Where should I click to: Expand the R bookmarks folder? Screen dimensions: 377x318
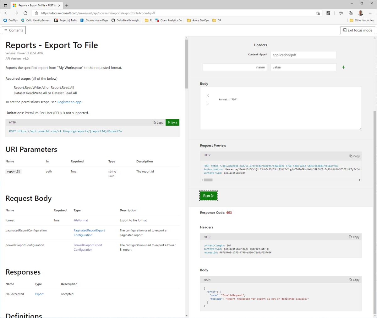[148, 20]
